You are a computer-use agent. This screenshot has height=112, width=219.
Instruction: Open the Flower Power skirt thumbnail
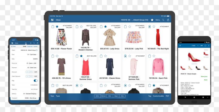coord(61,38)
